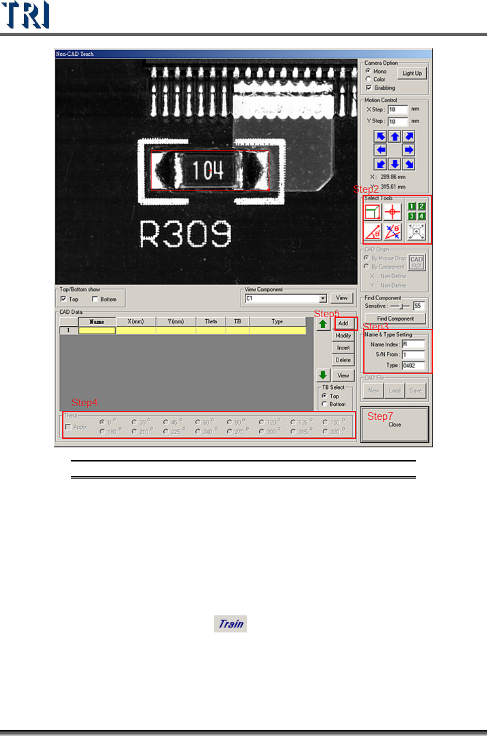
Task: Choose By Mouse Drop in CAD Origin
Action: point(366,258)
